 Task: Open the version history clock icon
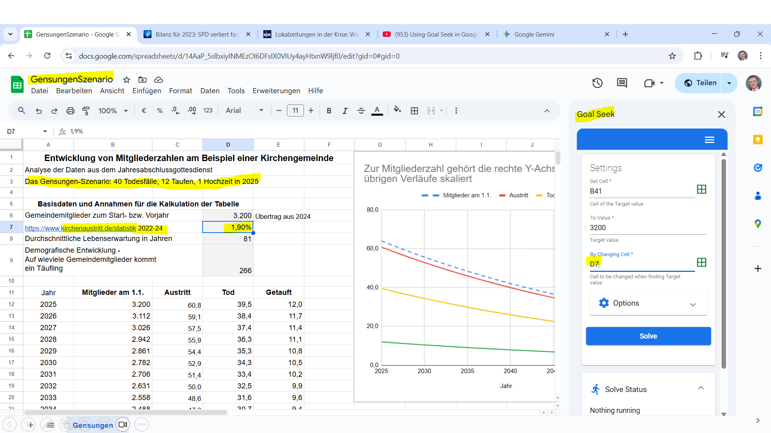597,83
